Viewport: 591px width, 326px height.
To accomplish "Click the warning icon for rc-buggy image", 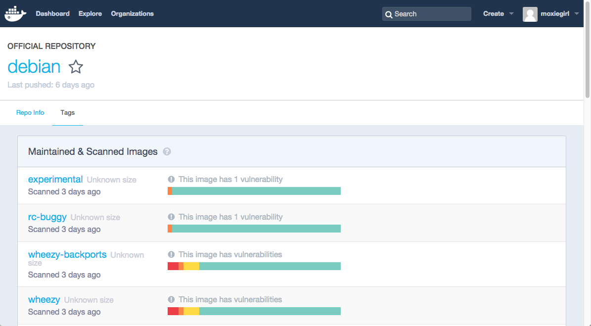I will pos(171,217).
